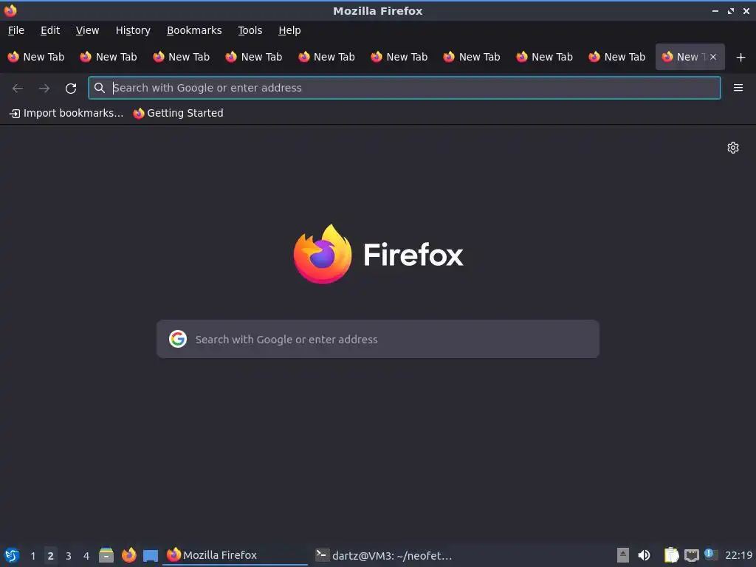Click the Google logo in the search box
Screen dimensions: 756x567
[x=178, y=339]
